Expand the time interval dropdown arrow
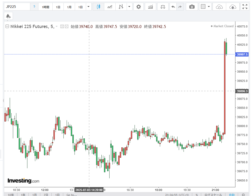 pyautogui.click(x=89, y=7)
